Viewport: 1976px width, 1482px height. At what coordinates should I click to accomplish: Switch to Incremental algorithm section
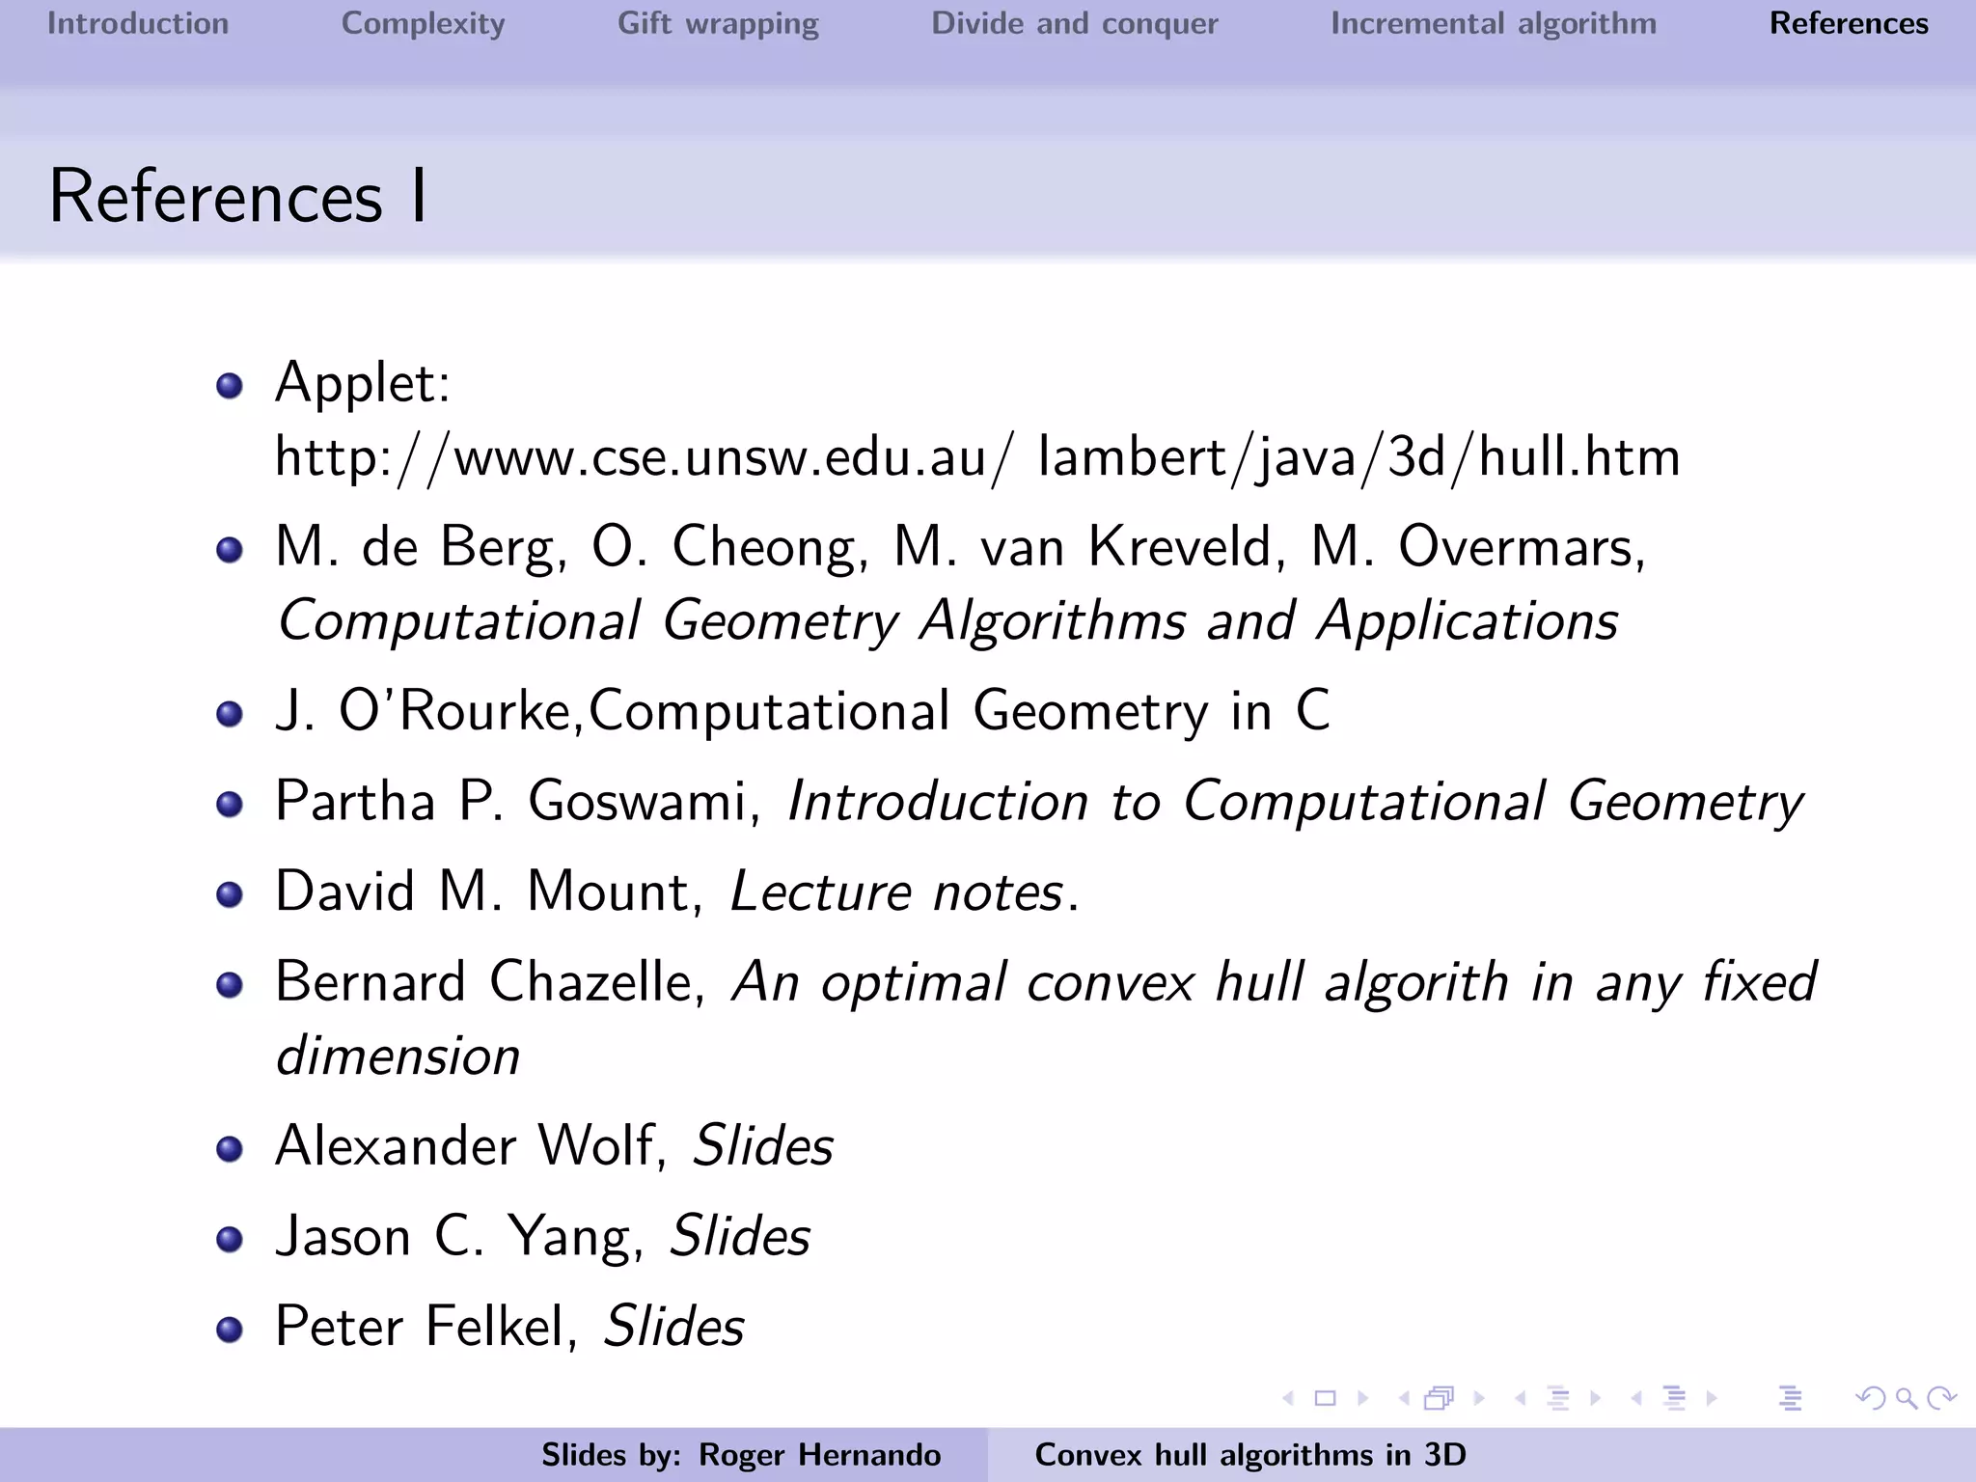(x=1494, y=23)
